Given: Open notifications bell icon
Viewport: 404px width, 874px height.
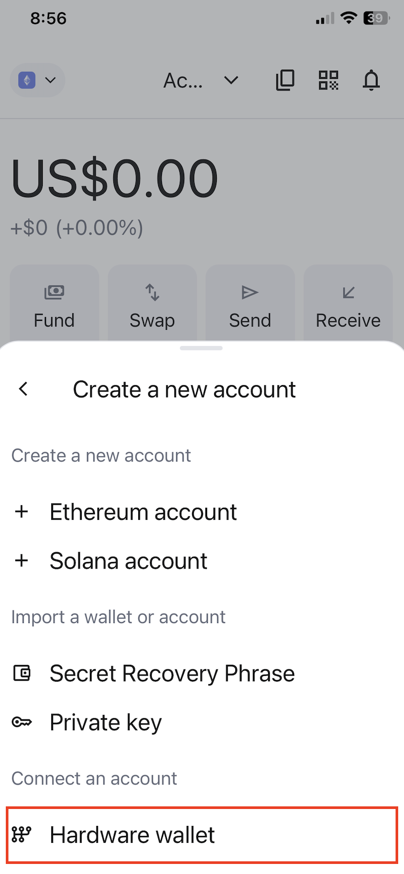Looking at the screenshot, I should click(x=371, y=80).
